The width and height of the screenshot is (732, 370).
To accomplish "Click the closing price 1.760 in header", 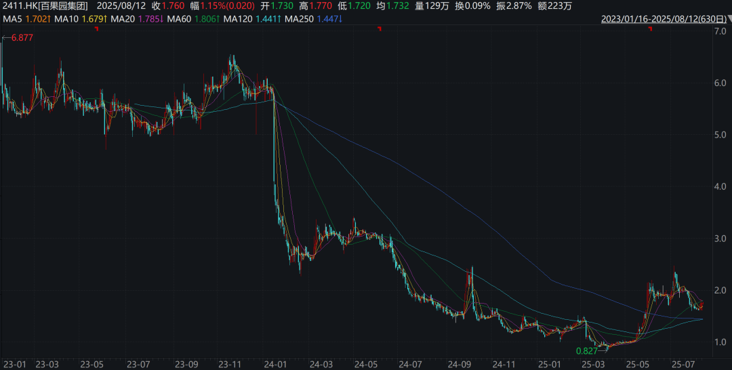I will click(x=175, y=6).
